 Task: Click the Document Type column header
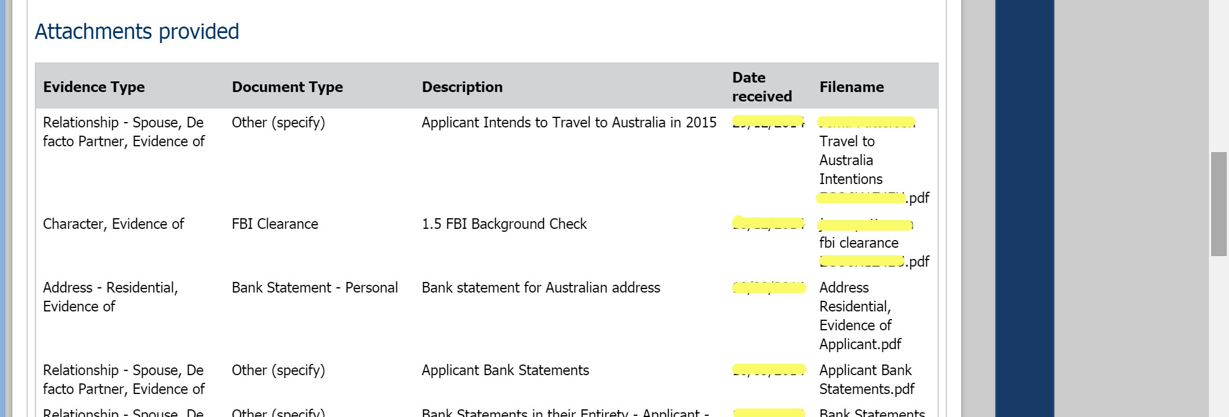[287, 87]
